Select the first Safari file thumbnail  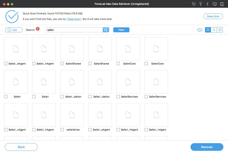point(16,82)
